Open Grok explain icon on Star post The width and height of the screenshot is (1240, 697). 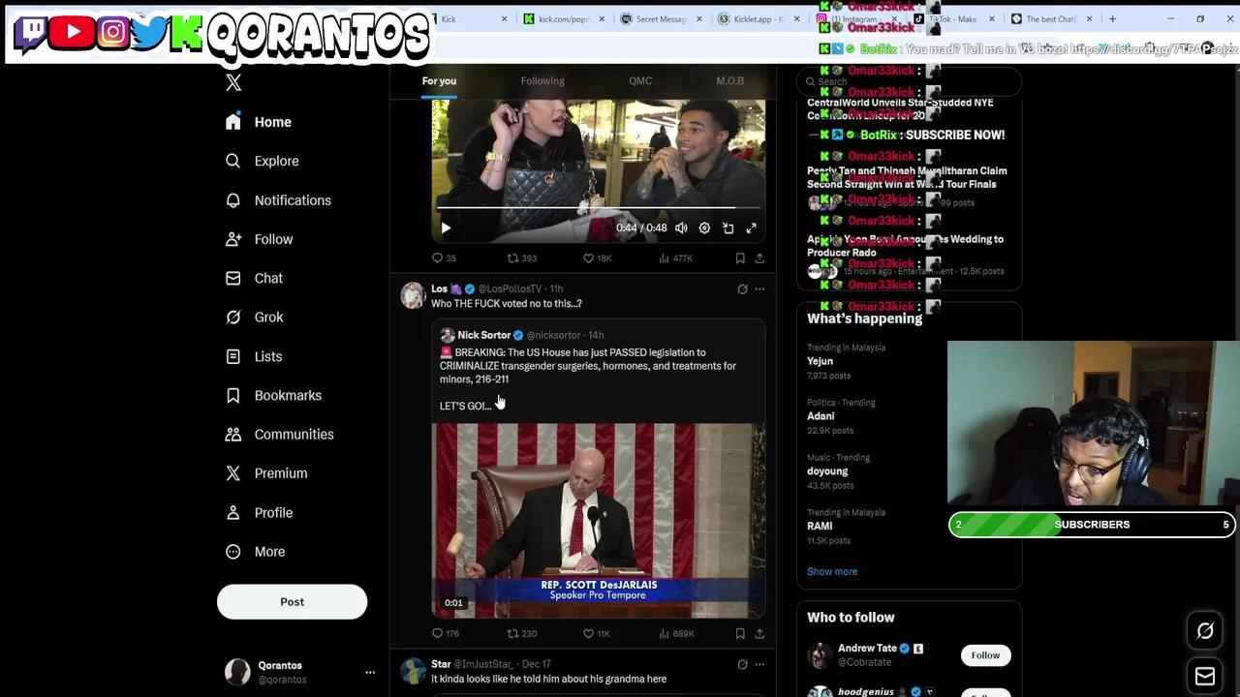[742, 664]
